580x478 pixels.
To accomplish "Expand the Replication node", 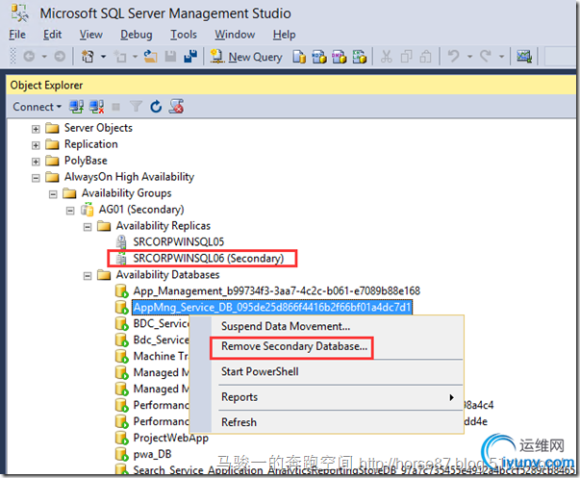I will (x=36, y=145).
